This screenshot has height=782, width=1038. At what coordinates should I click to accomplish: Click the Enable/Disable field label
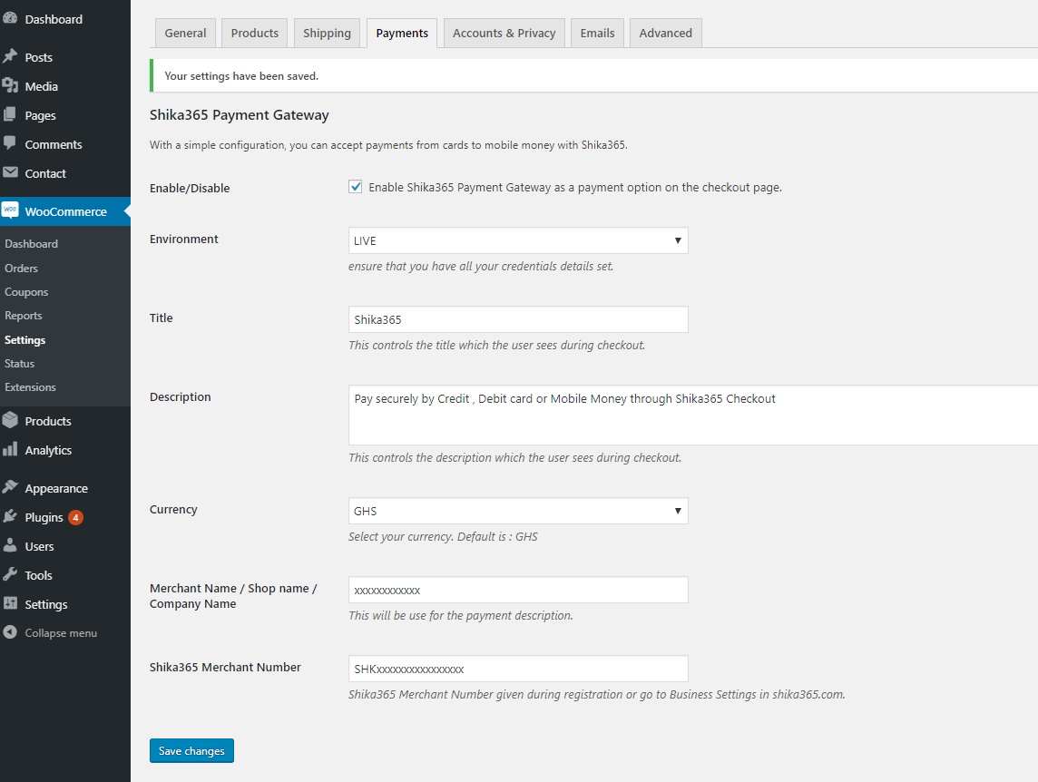(190, 188)
